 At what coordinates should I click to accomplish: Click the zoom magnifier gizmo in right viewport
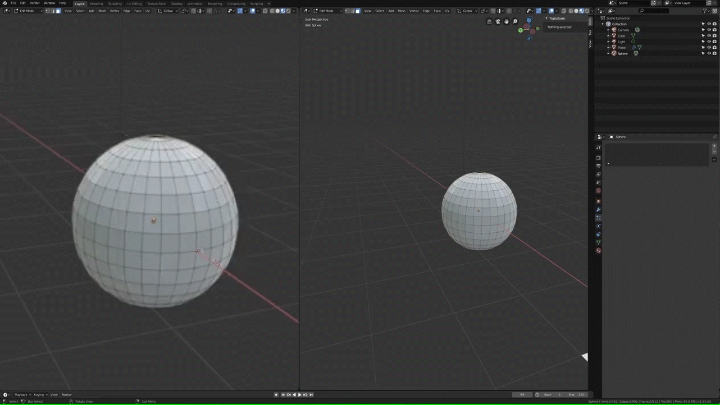tap(515, 22)
